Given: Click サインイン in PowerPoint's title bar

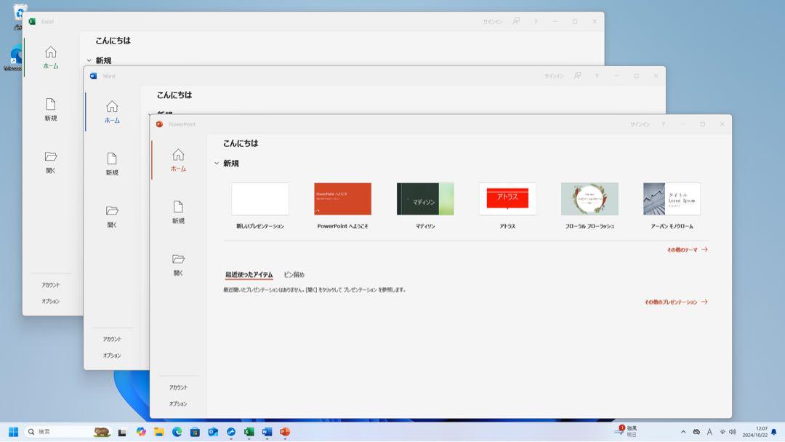Looking at the screenshot, I should pyautogui.click(x=640, y=124).
